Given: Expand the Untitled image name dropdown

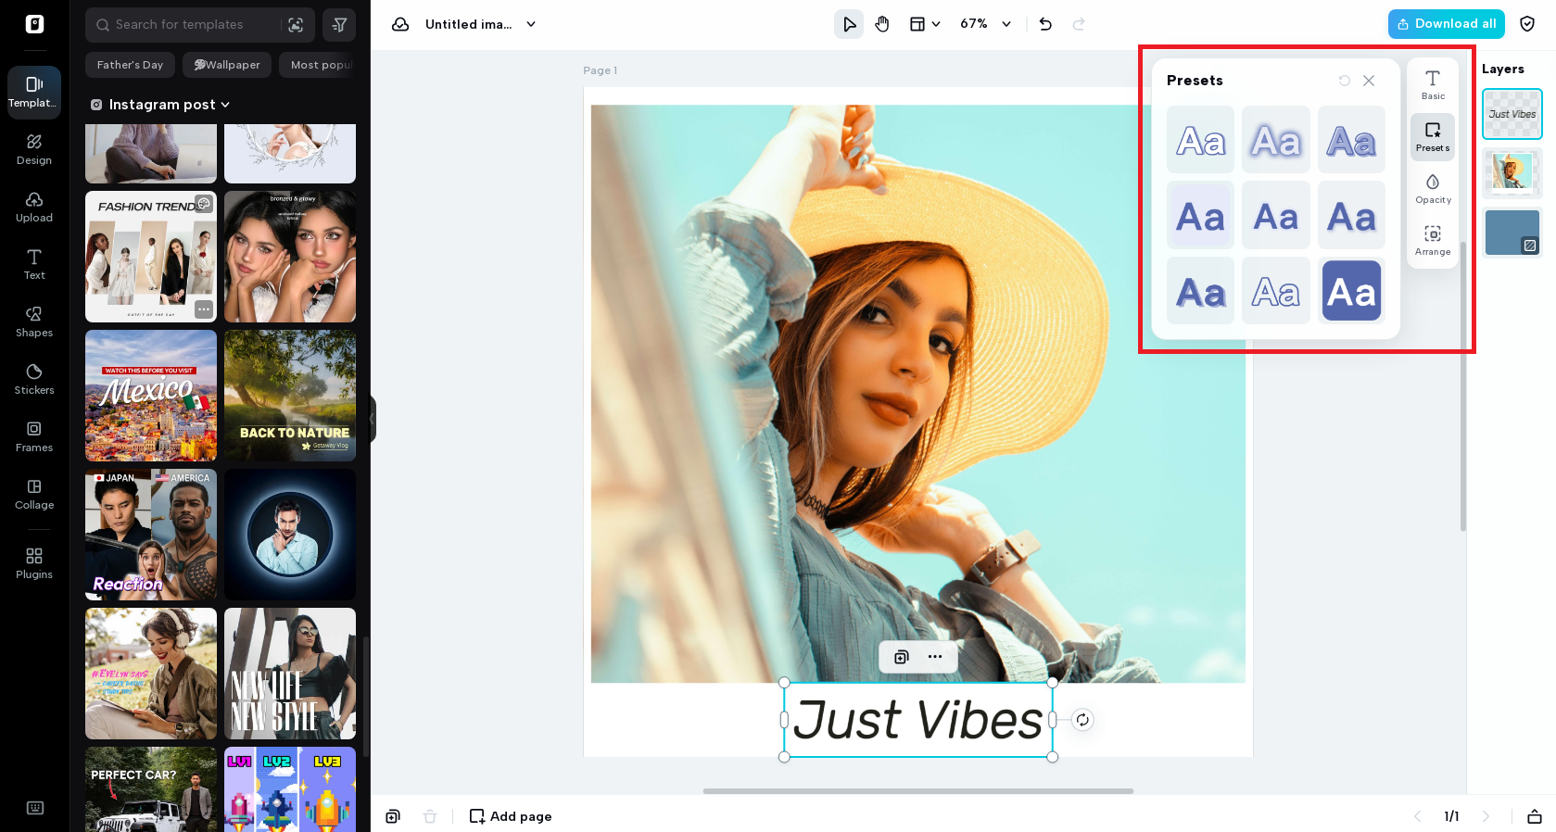Looking at the screenshot, I should click(531, 24).
